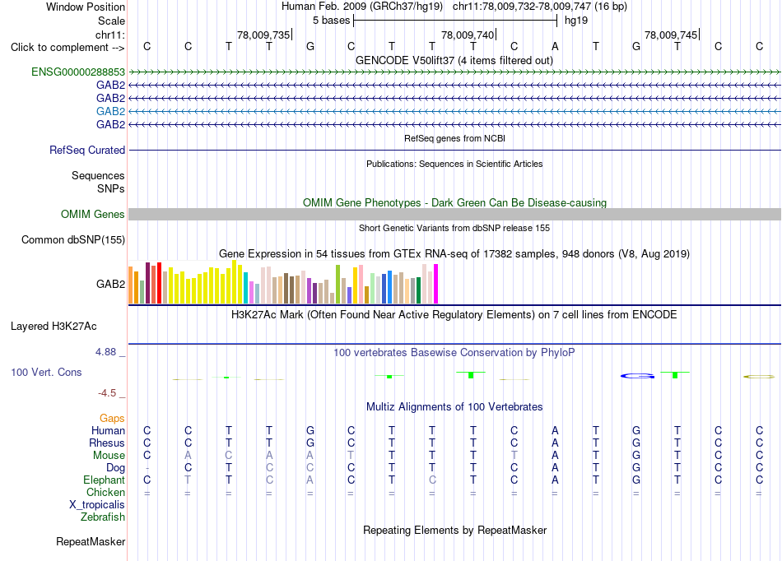Click 'Short Genetic Variants from dbSNP' title
782x561 pixels.
[454, 228]
